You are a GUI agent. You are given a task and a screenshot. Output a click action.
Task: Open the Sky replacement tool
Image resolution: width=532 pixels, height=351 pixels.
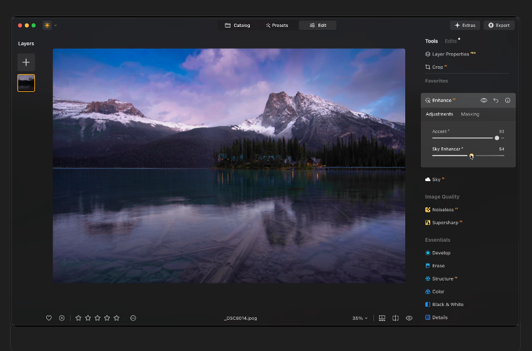pyautogui.click(x=436, y=179)
